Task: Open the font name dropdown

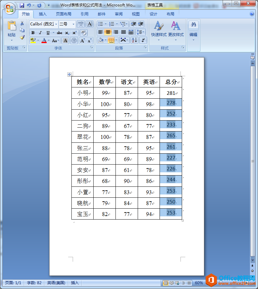Action: 56,24
